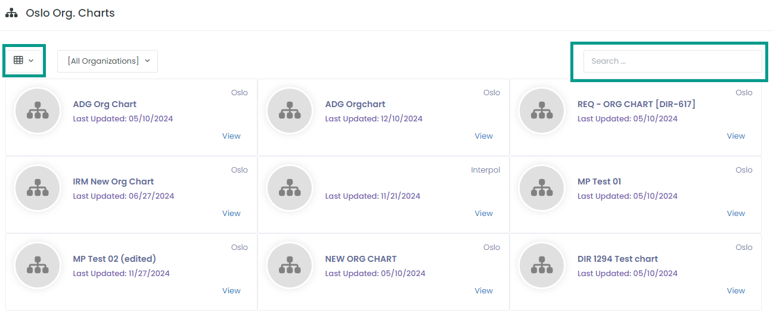Open the DIR 1294 Test chart title
This screenshot has height=313, width=773.
617,259
